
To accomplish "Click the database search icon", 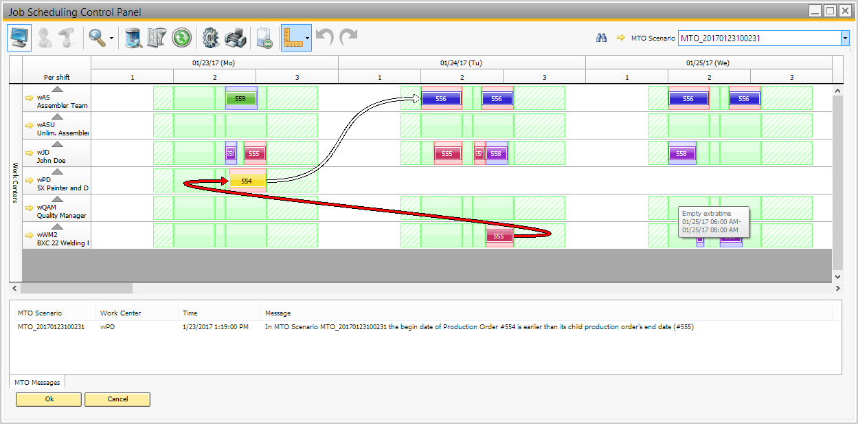I will click(133, 38).
